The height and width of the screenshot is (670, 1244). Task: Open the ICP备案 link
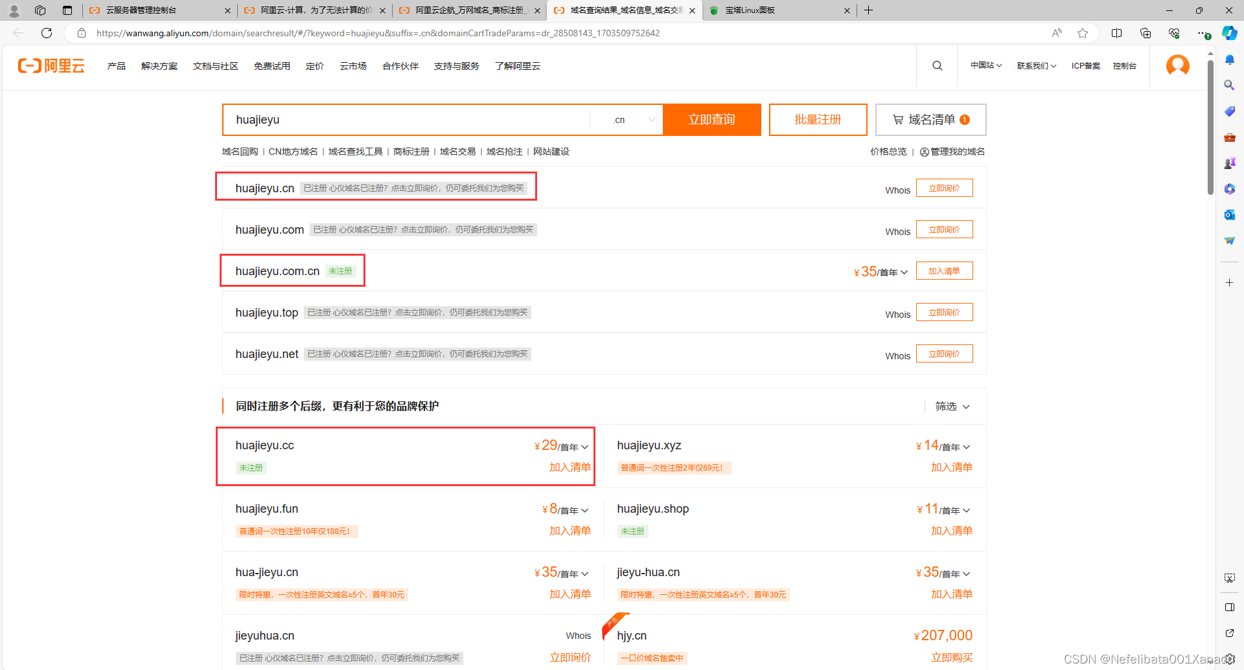1085,65
